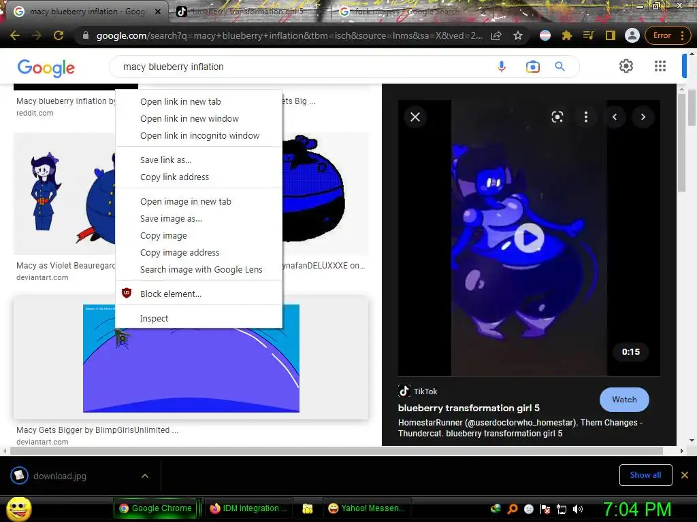Open Google quick settings gear

(626, 66)
